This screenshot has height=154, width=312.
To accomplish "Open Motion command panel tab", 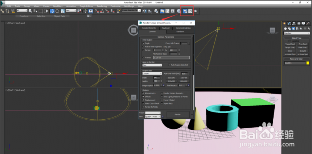I will click(x=299, y=23).
